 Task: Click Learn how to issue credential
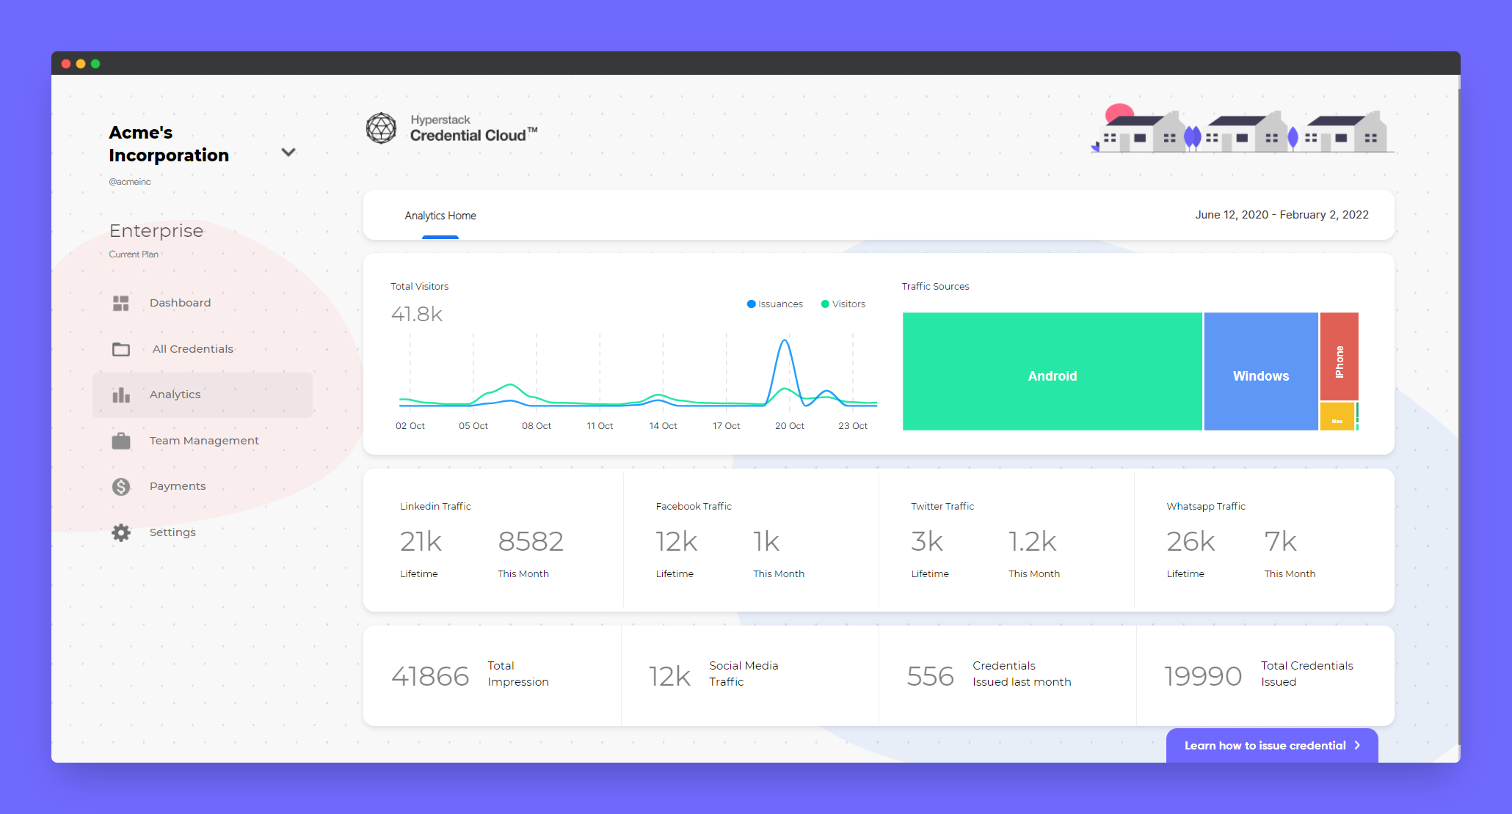tap(1265, 745)
